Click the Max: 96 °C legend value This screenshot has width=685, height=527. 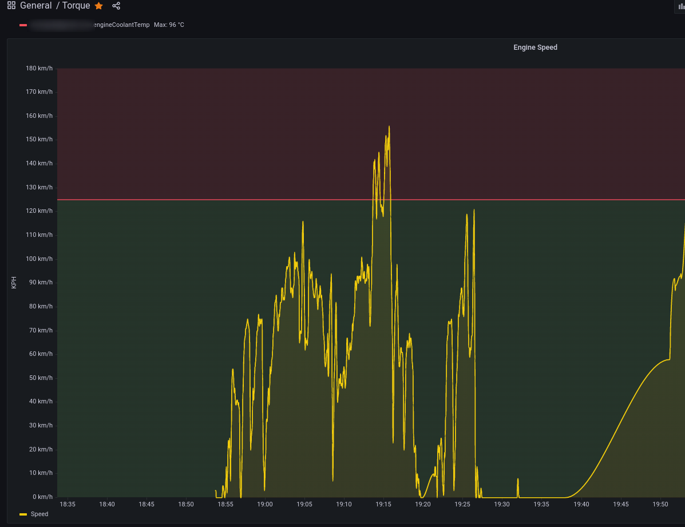pyautogui.click(x=169, y=25)
